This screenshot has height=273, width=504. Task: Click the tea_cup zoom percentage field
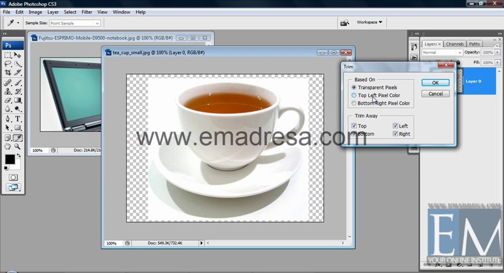[111, 243]
